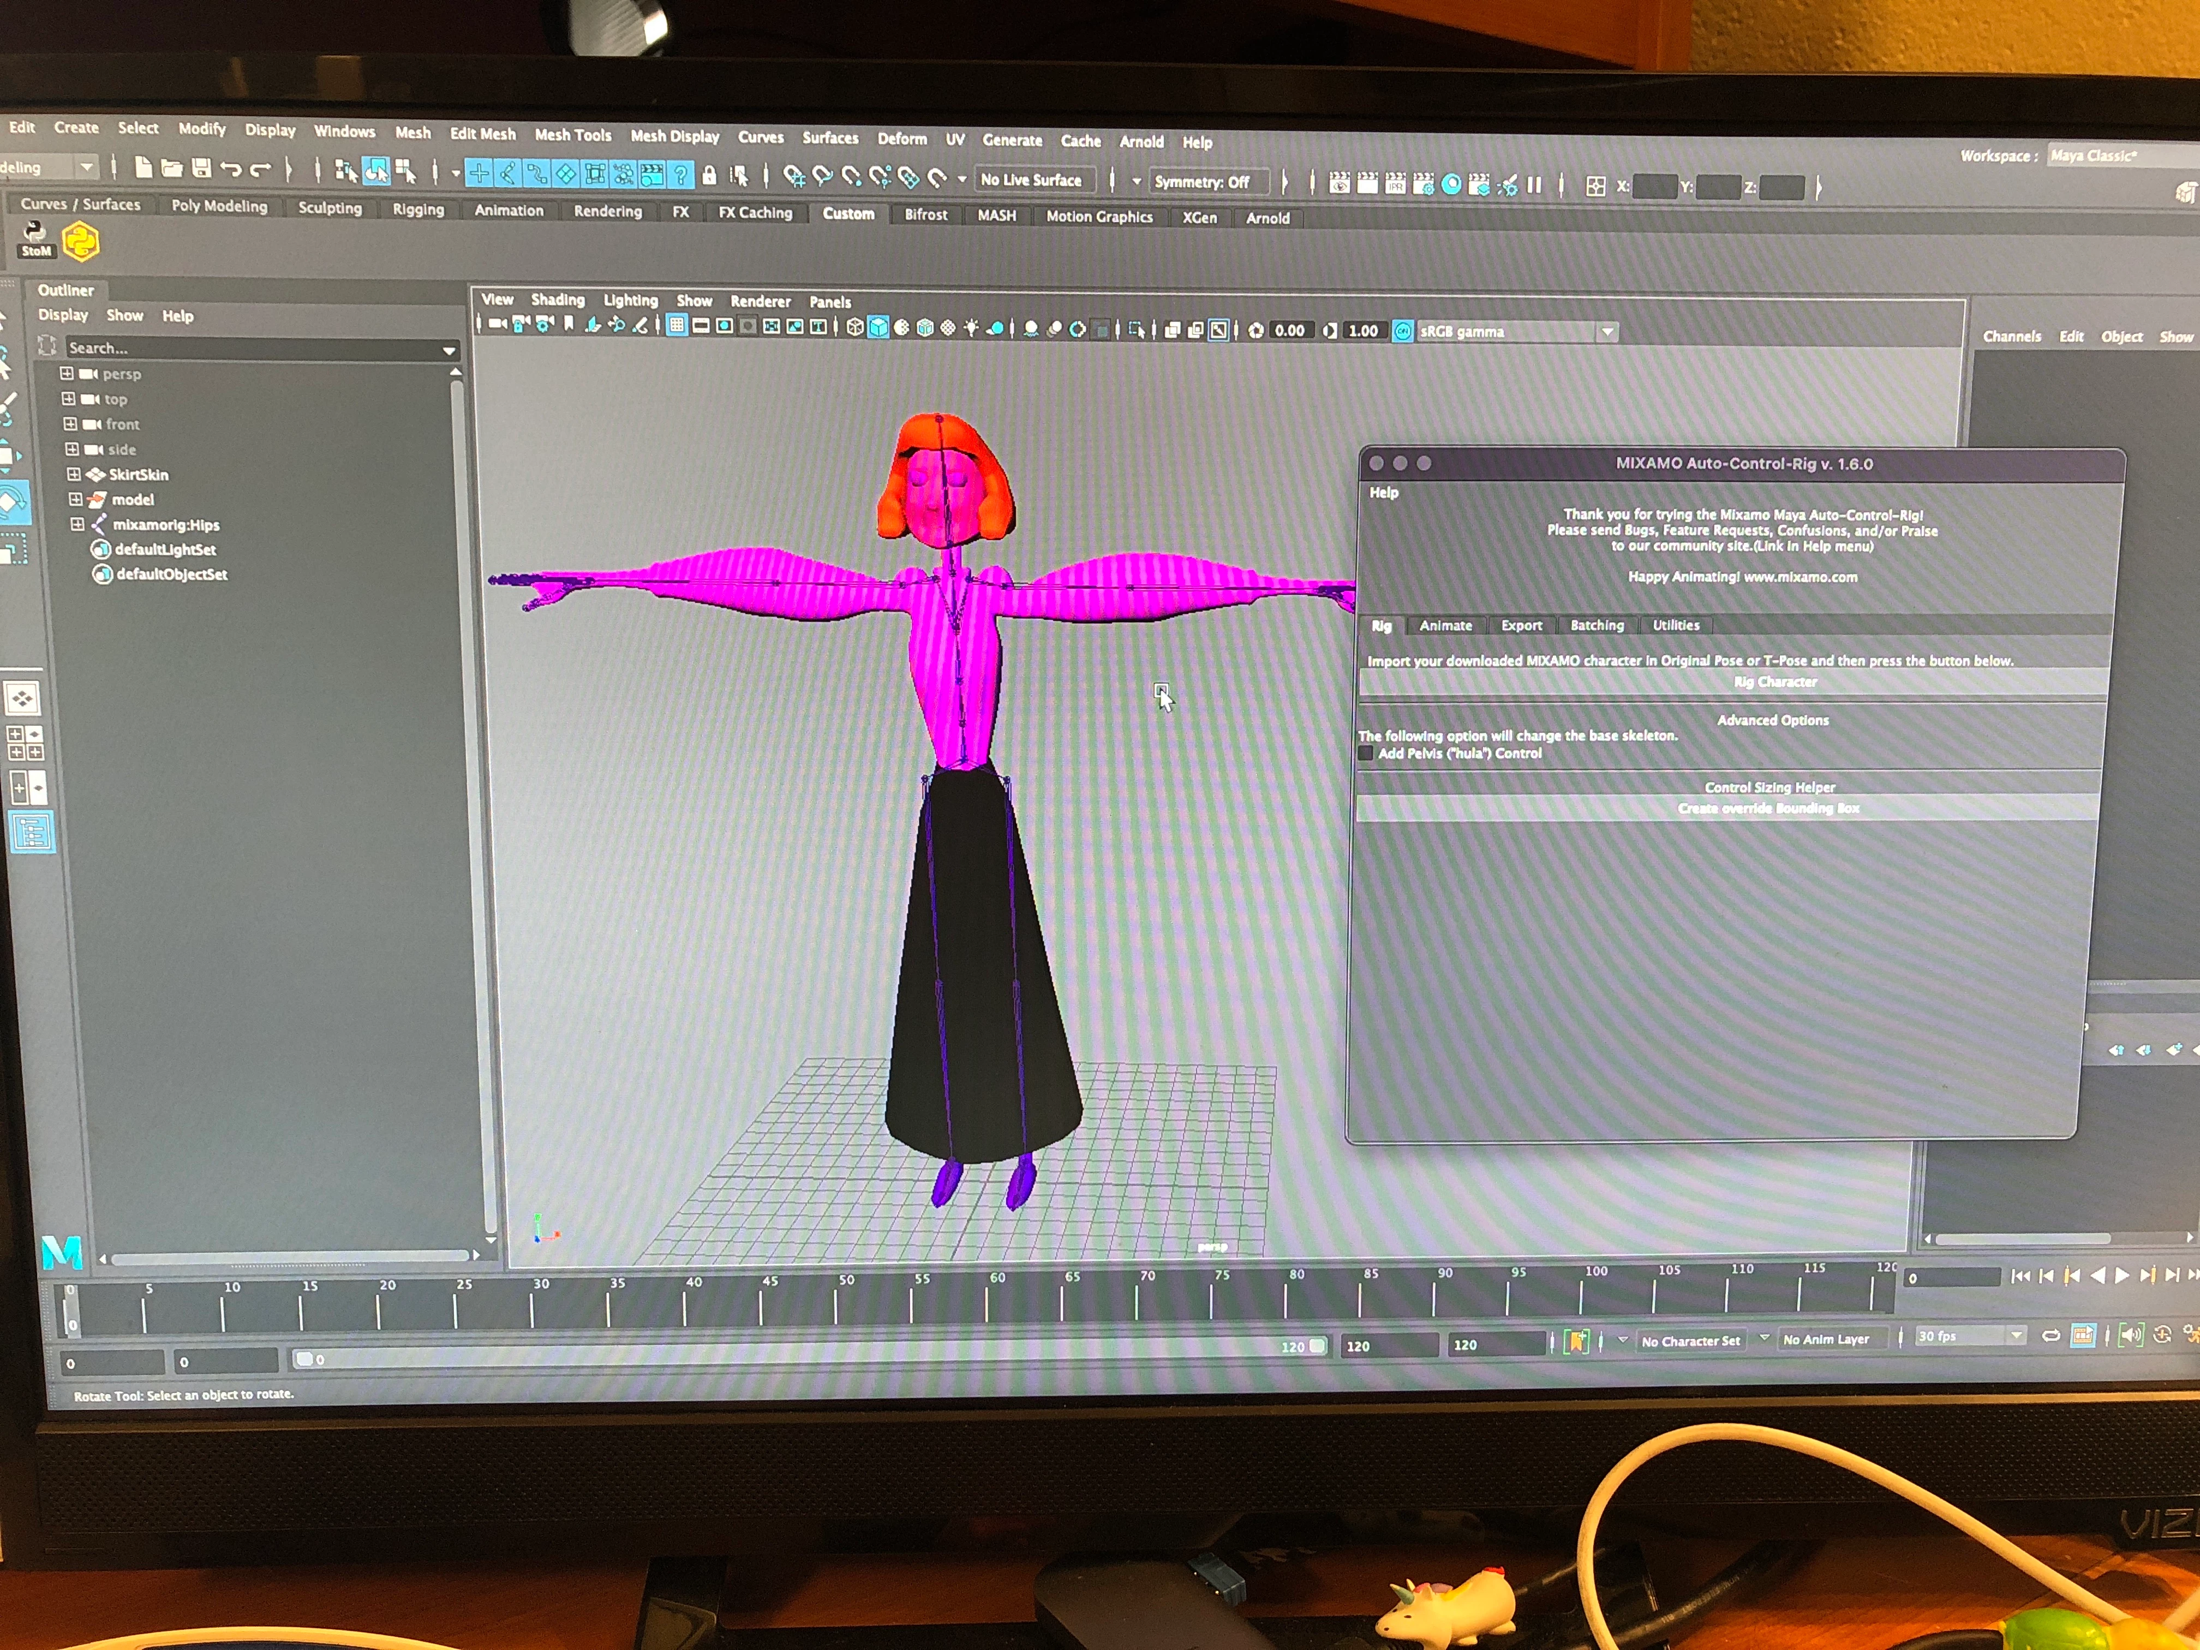Check Add Pelvis hula Control option

(x=1367, y=754)
